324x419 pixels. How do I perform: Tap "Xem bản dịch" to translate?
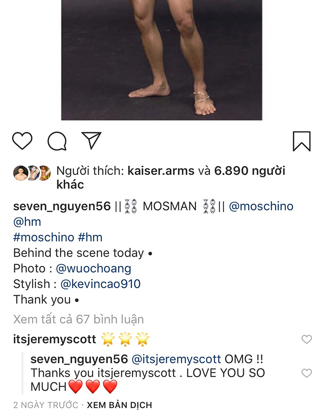(x=119, y=405)
